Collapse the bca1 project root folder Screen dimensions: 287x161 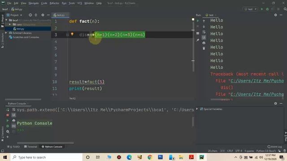[7, 20]
